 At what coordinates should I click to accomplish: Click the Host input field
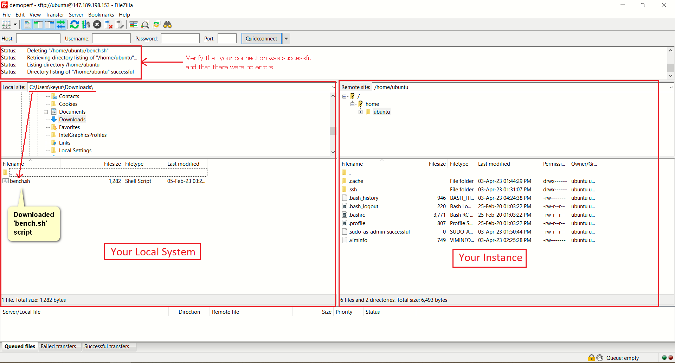[38, 39]
